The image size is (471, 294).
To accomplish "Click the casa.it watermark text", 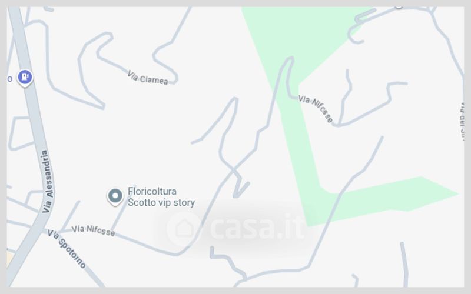I will [x=257, y=227].
